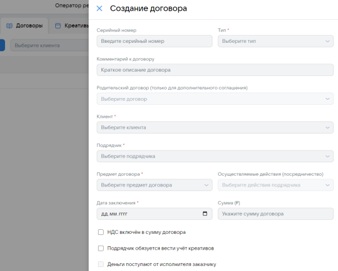Viewport: 338px width, 271px height.
Task: Click the background Выберите клиента filter field
Action: 50,45
